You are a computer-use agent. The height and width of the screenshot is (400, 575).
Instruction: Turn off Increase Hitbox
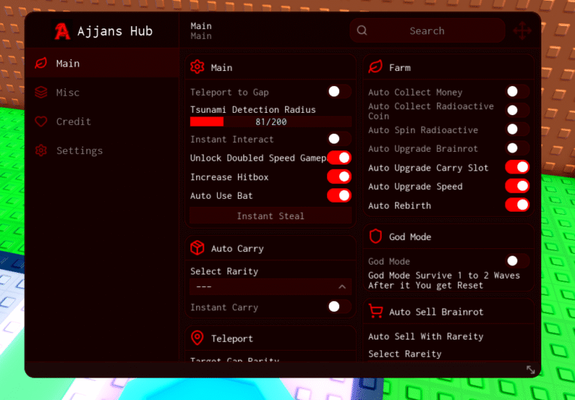339,177
